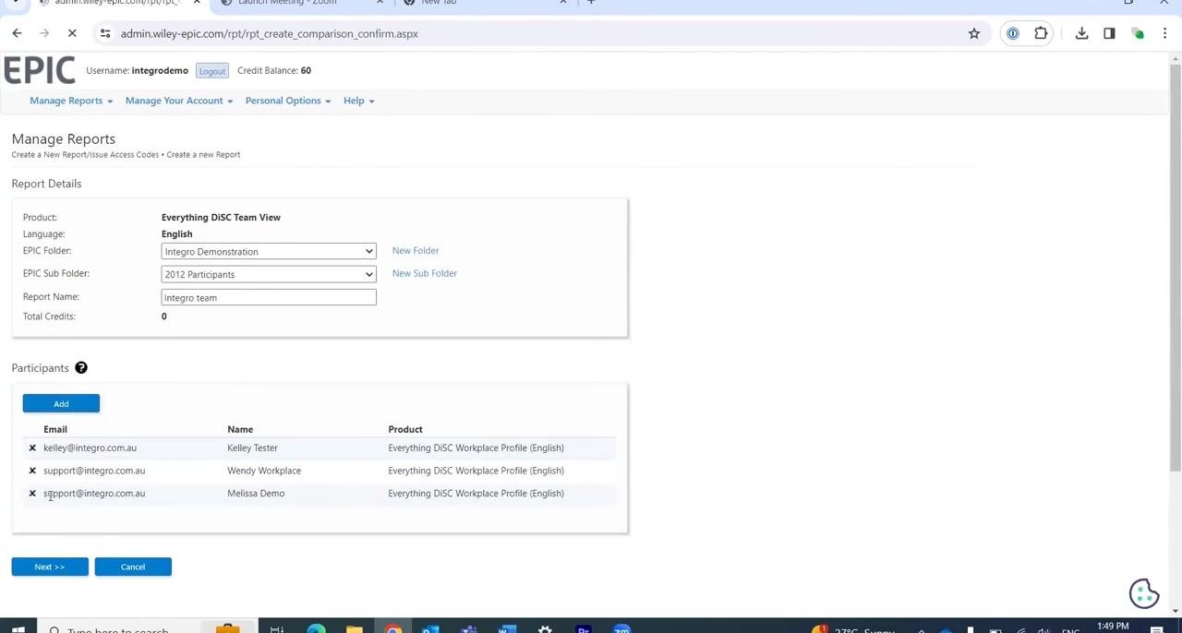Click the name Wendy Workplace
Image resolution: width=1182 pixels, height=633 pixels.
(x=264, y=471)
